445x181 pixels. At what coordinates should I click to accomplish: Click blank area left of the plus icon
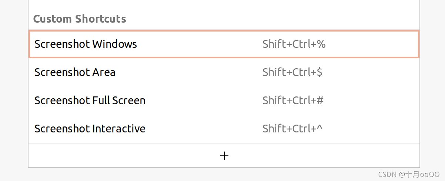click(124, 156)
